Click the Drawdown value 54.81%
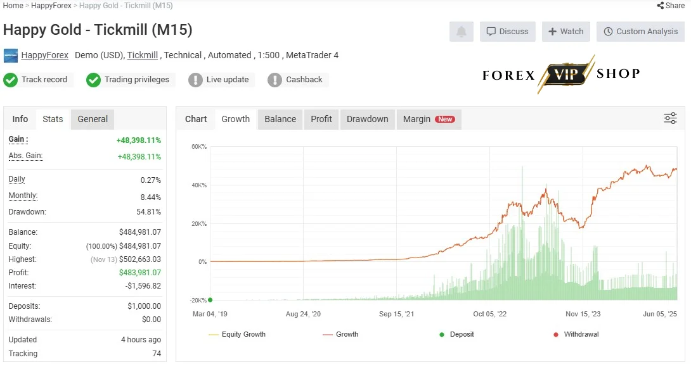The width and height of the screenshot is (691, 367). click(148, 212)
